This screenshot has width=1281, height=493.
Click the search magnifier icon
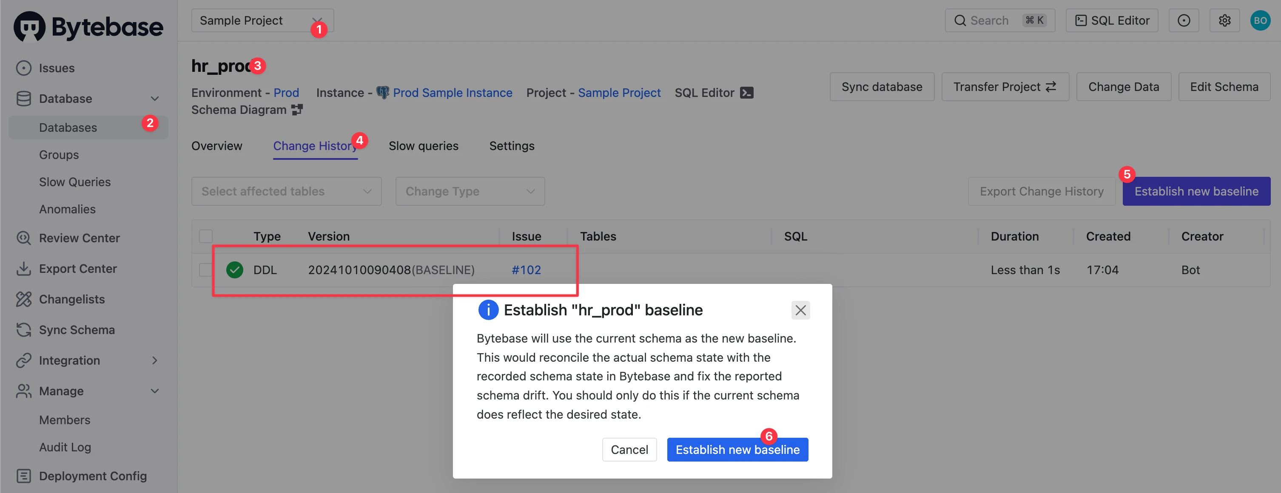coord(960,20)
